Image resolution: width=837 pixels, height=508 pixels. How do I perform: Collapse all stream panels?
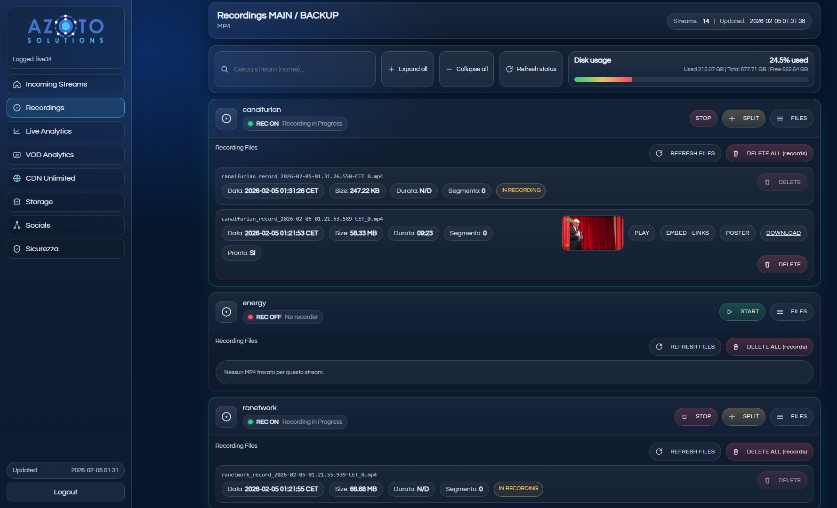(466, 69)
